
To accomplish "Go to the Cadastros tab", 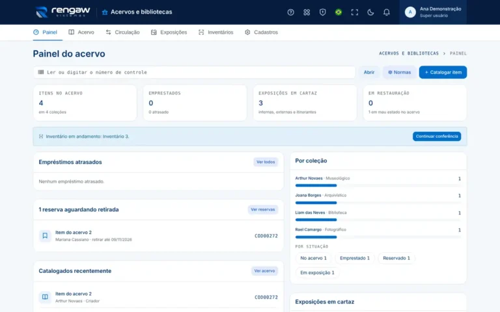I will [262, 32].
